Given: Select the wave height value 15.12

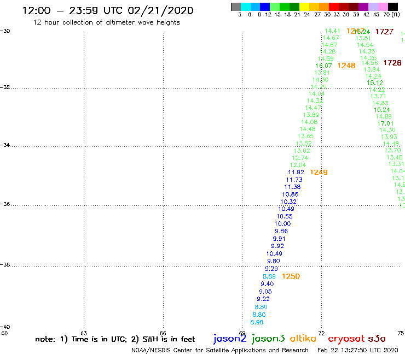Looking at the screenshot, I should point(375,83).
